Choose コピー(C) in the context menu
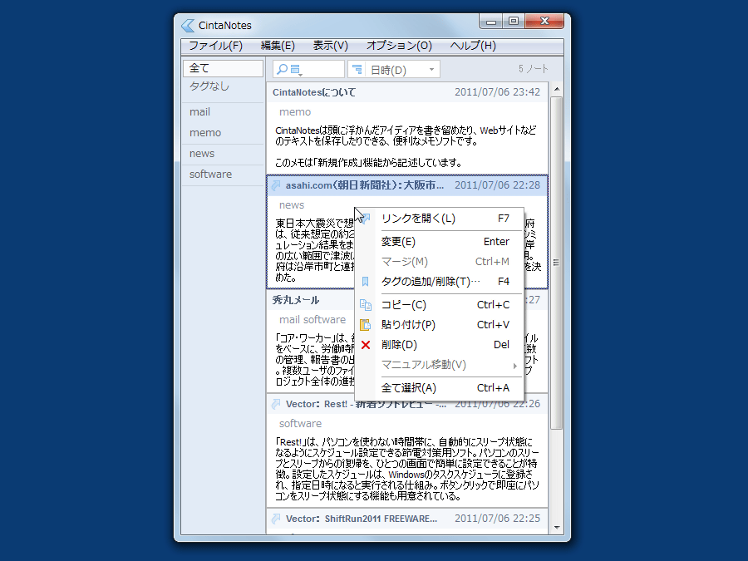Screen dimensions: 748x561 (x=440, y=304)
